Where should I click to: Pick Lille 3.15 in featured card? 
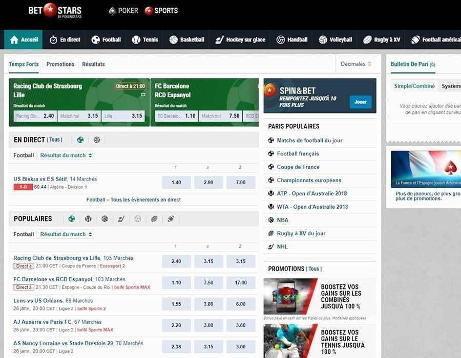tap(123, 116)
